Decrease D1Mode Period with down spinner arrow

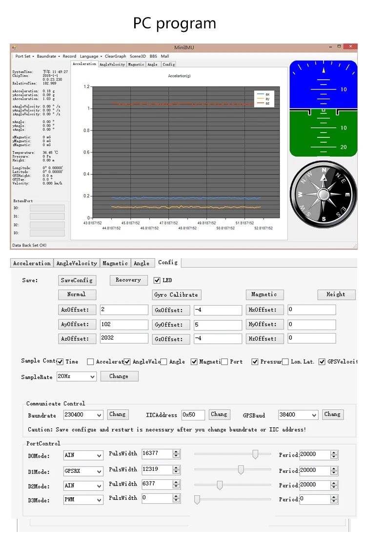(334, 473)
